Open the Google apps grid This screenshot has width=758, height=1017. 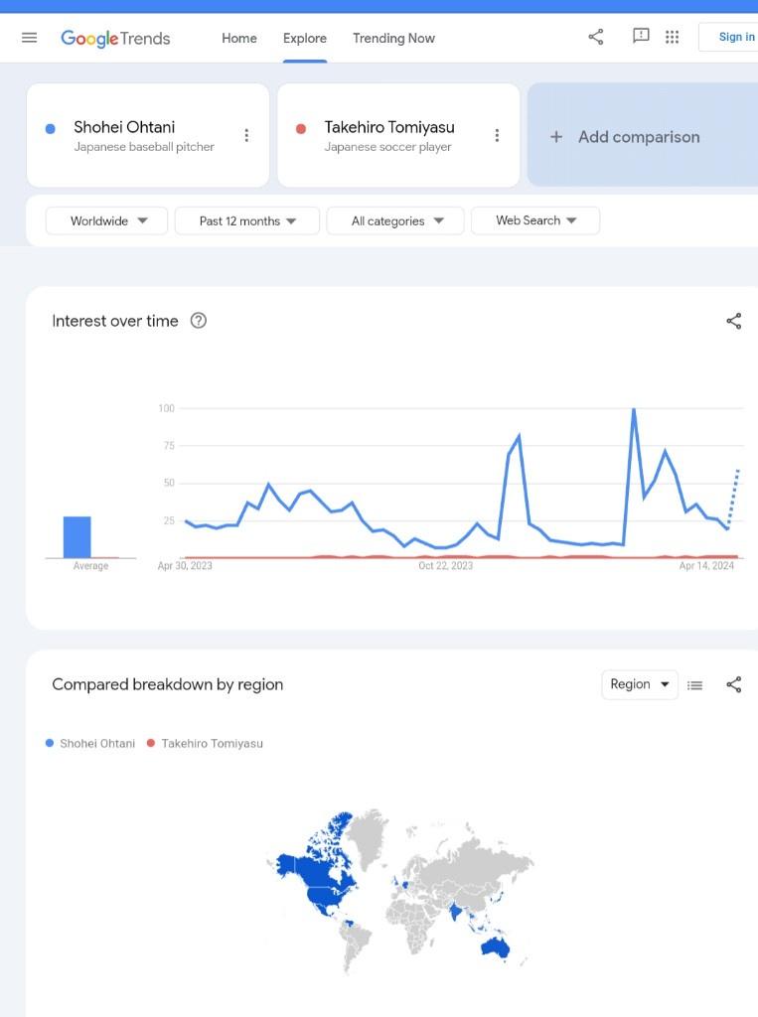click(673, 37)
